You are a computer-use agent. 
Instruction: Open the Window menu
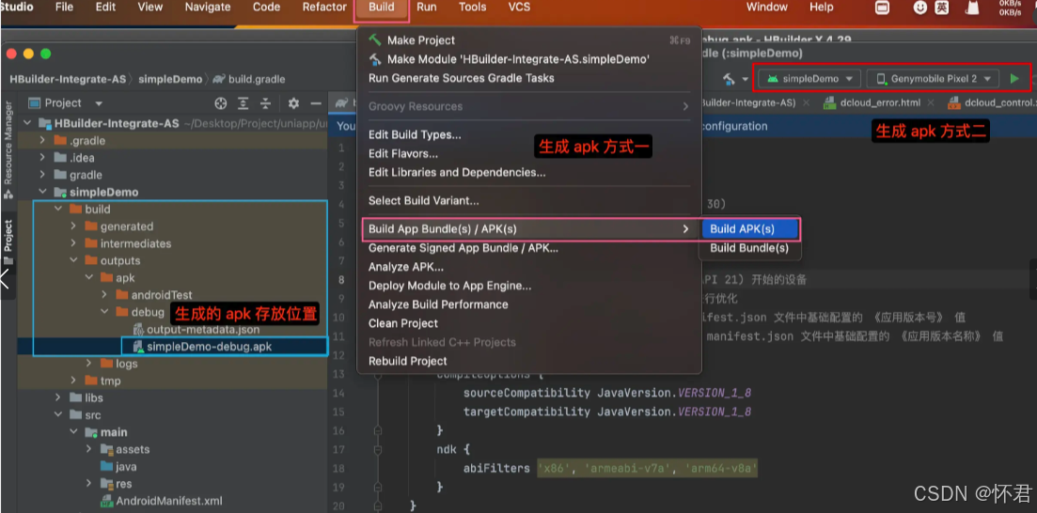tap(766, 8)
